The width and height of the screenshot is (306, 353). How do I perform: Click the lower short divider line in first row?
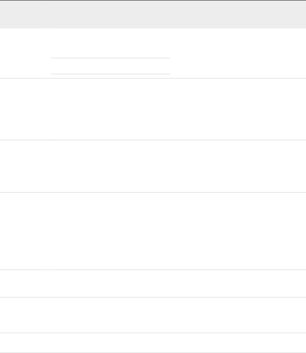[110, 74]
